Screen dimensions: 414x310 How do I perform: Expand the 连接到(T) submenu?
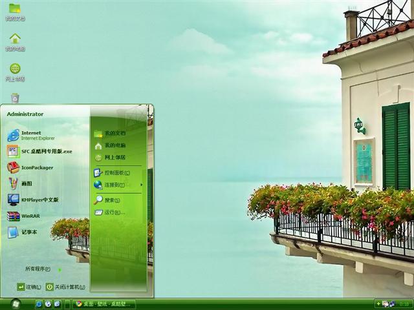pos(118,185)
